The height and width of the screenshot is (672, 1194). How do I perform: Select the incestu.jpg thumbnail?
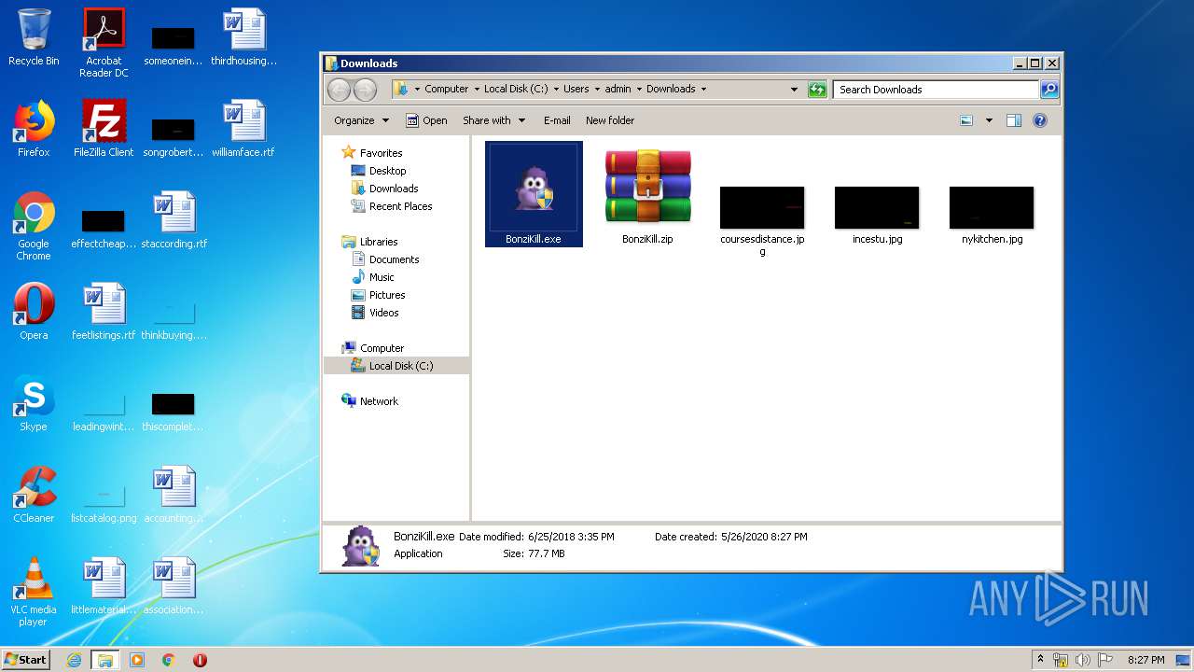877,207
